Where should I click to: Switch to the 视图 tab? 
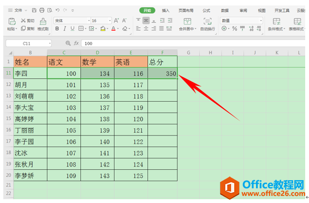point(262,10)
